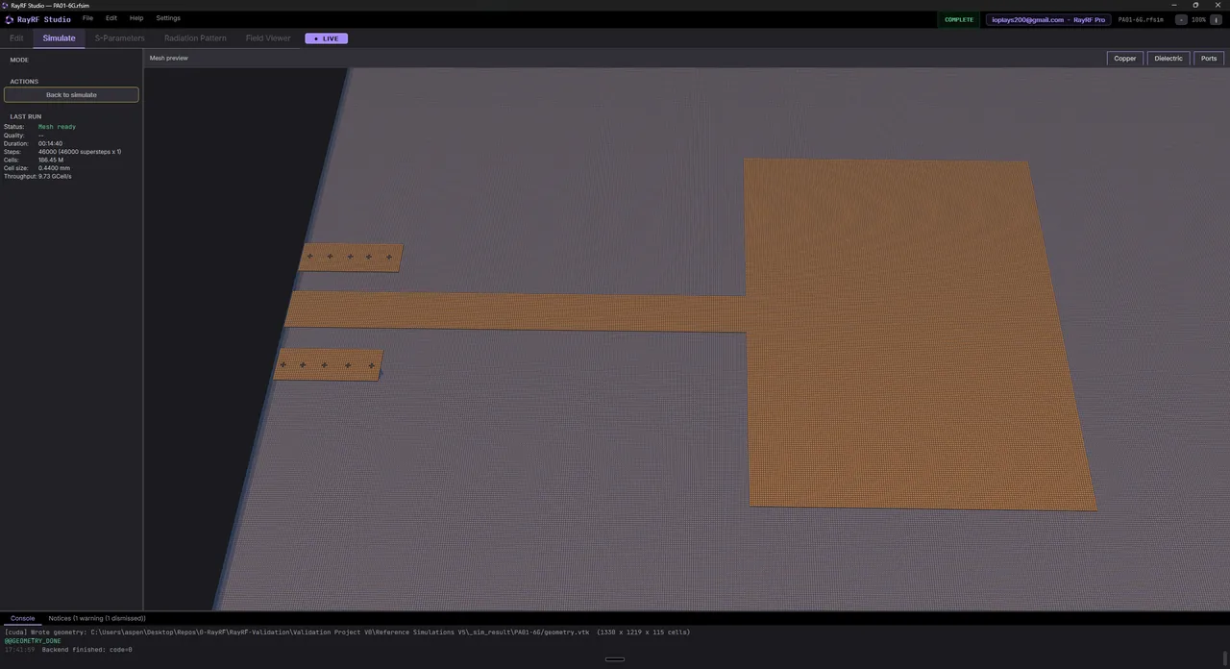1230x669 pixels.
Task: Click the account badge showing RayRF Pro
Action: click(x=1048, y=19)
